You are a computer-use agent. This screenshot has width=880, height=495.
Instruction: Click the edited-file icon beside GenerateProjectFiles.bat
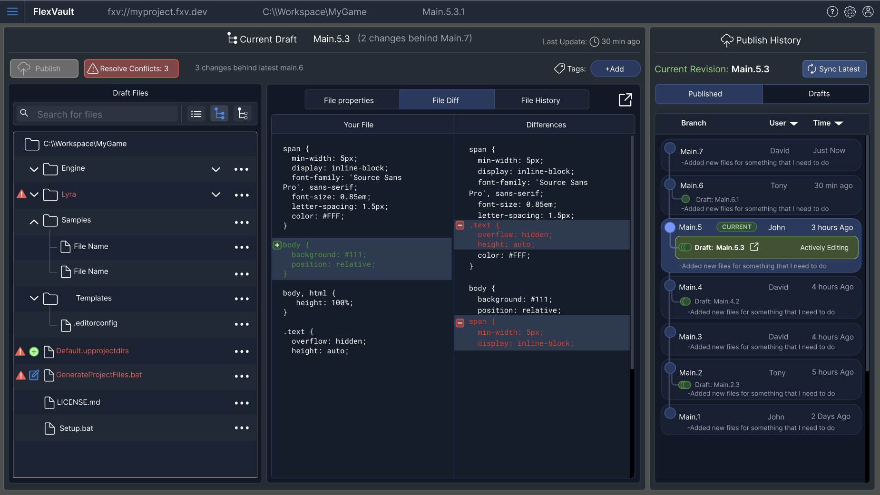point(34,375)
